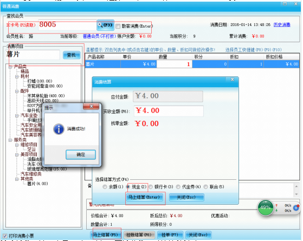The height and width of the screenshot is (241, 303).
Task: Select 薯片(4.00) in the product tree
Action: click(x=37, y=184)
